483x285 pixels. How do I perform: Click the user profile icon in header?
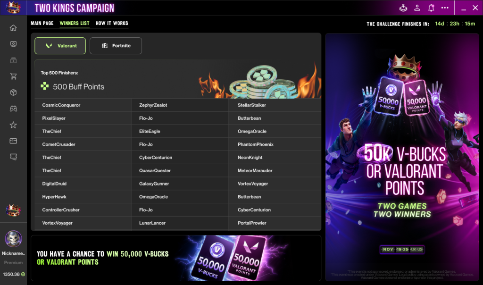[417, 8]
